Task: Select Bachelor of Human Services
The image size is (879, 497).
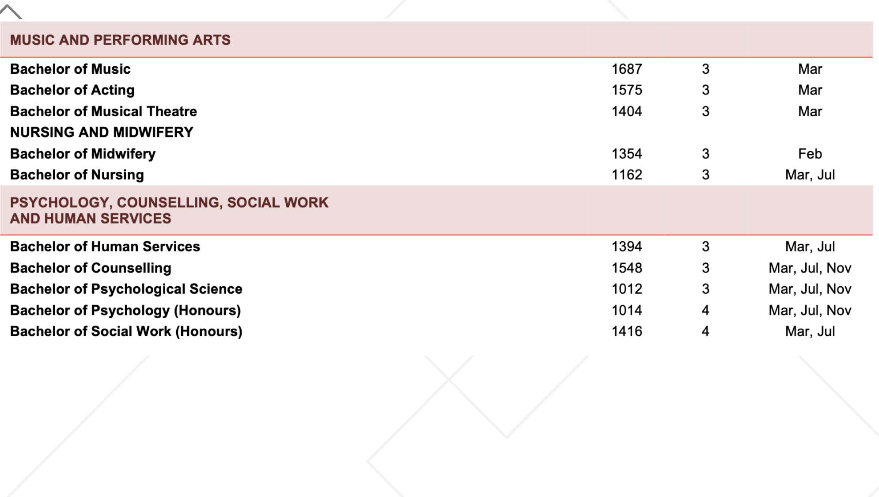Action: pos(105,247)
